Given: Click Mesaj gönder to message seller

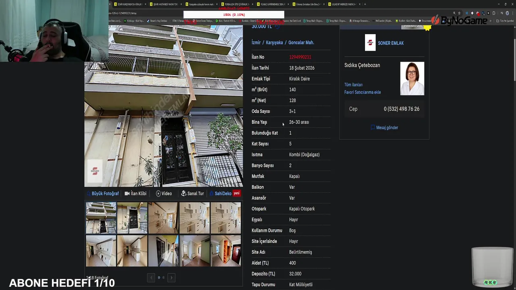Looking at the screenshot, I should [384, 128].
